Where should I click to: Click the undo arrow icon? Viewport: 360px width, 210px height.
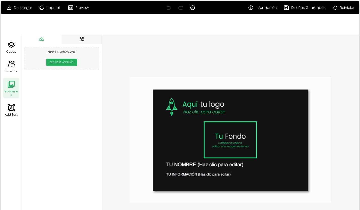tap(169, 8)
